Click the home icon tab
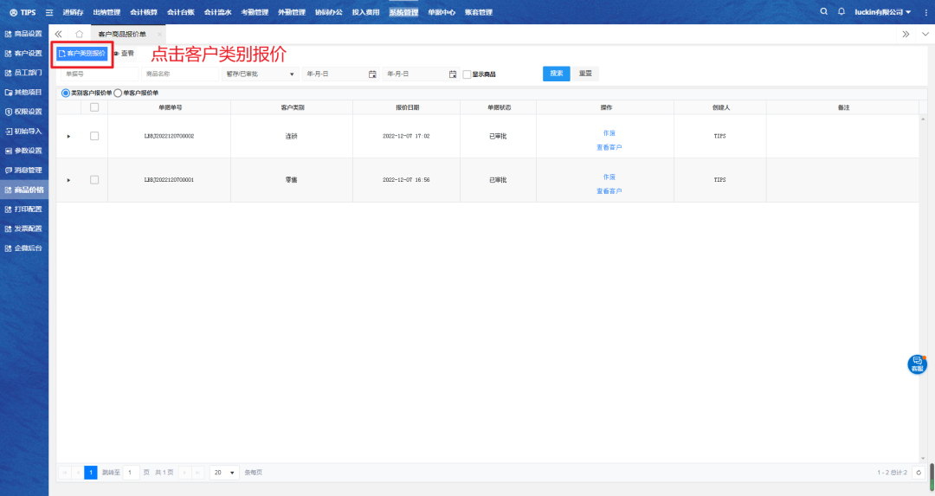 [x=79, y=34]
